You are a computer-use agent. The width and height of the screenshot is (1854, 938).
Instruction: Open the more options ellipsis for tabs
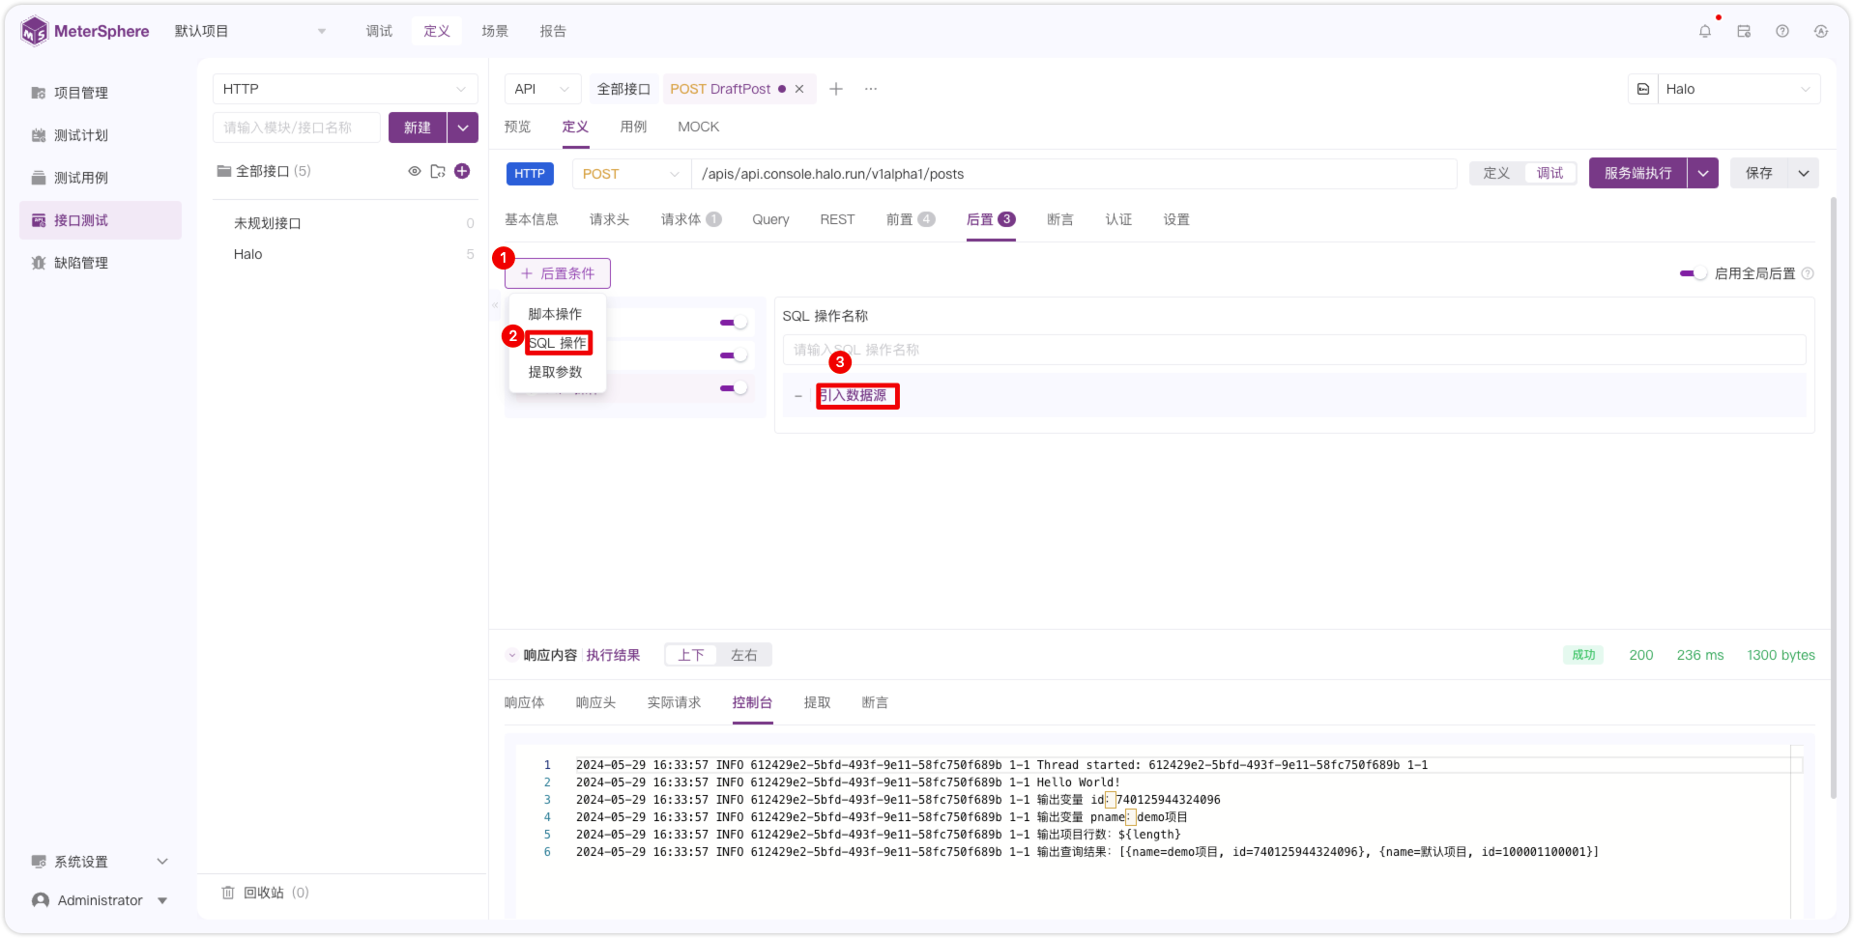871,89
